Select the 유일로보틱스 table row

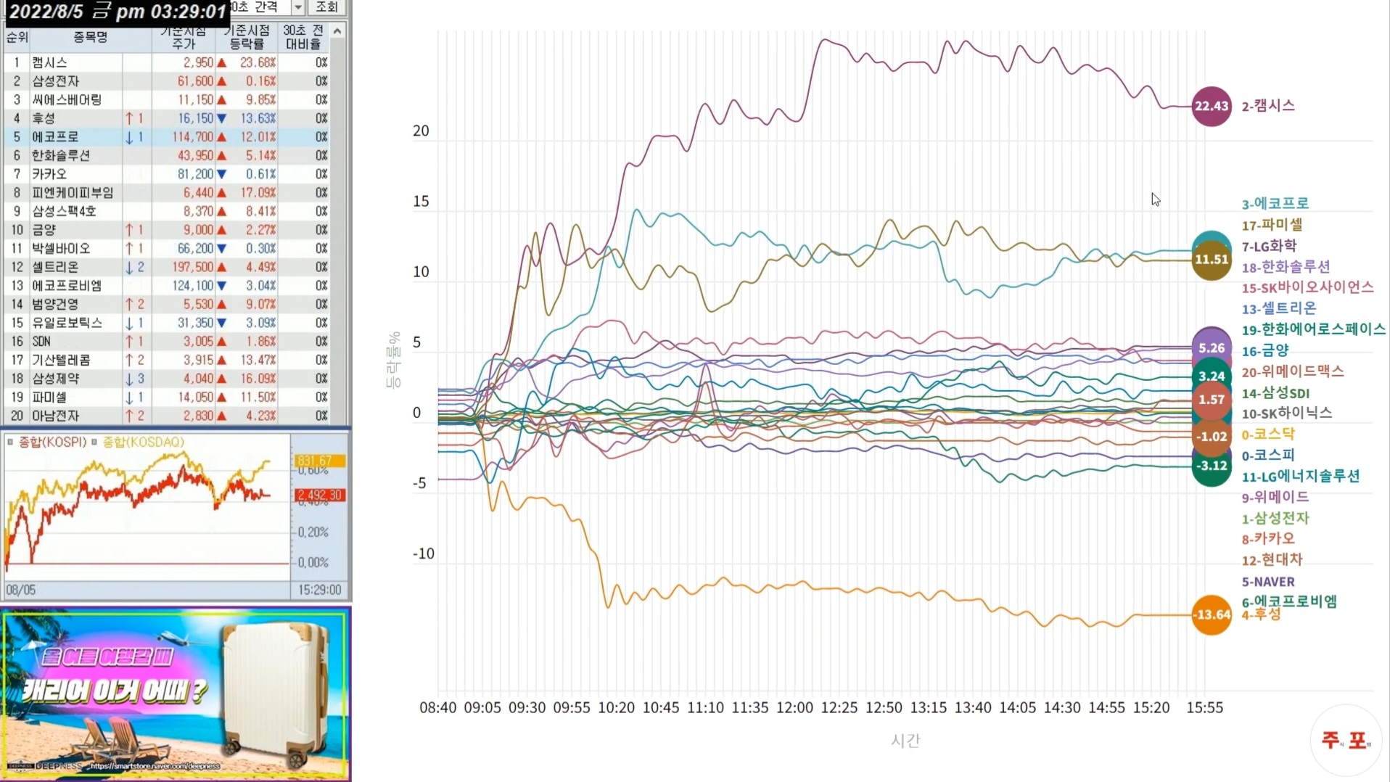167,323
